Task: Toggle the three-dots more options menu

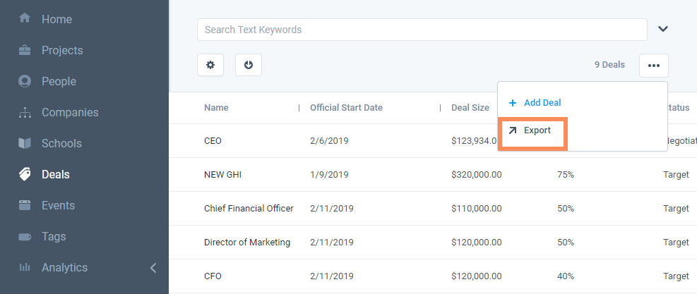Action: (x=653, y=65)
